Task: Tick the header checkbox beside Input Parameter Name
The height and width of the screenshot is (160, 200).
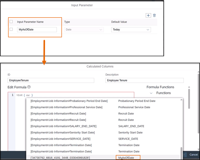Action: pyautogui.click(x=11, y=22)
